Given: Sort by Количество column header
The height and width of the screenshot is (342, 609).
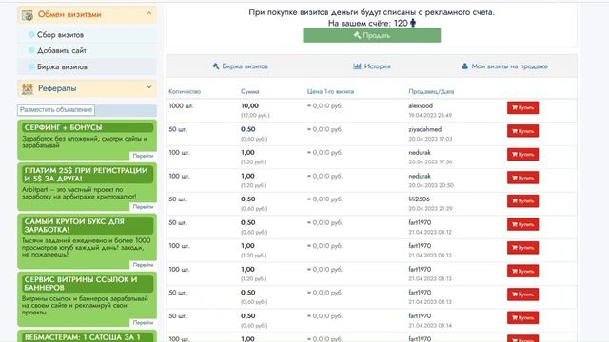Looking at the screenshot, I should [185, 92].
